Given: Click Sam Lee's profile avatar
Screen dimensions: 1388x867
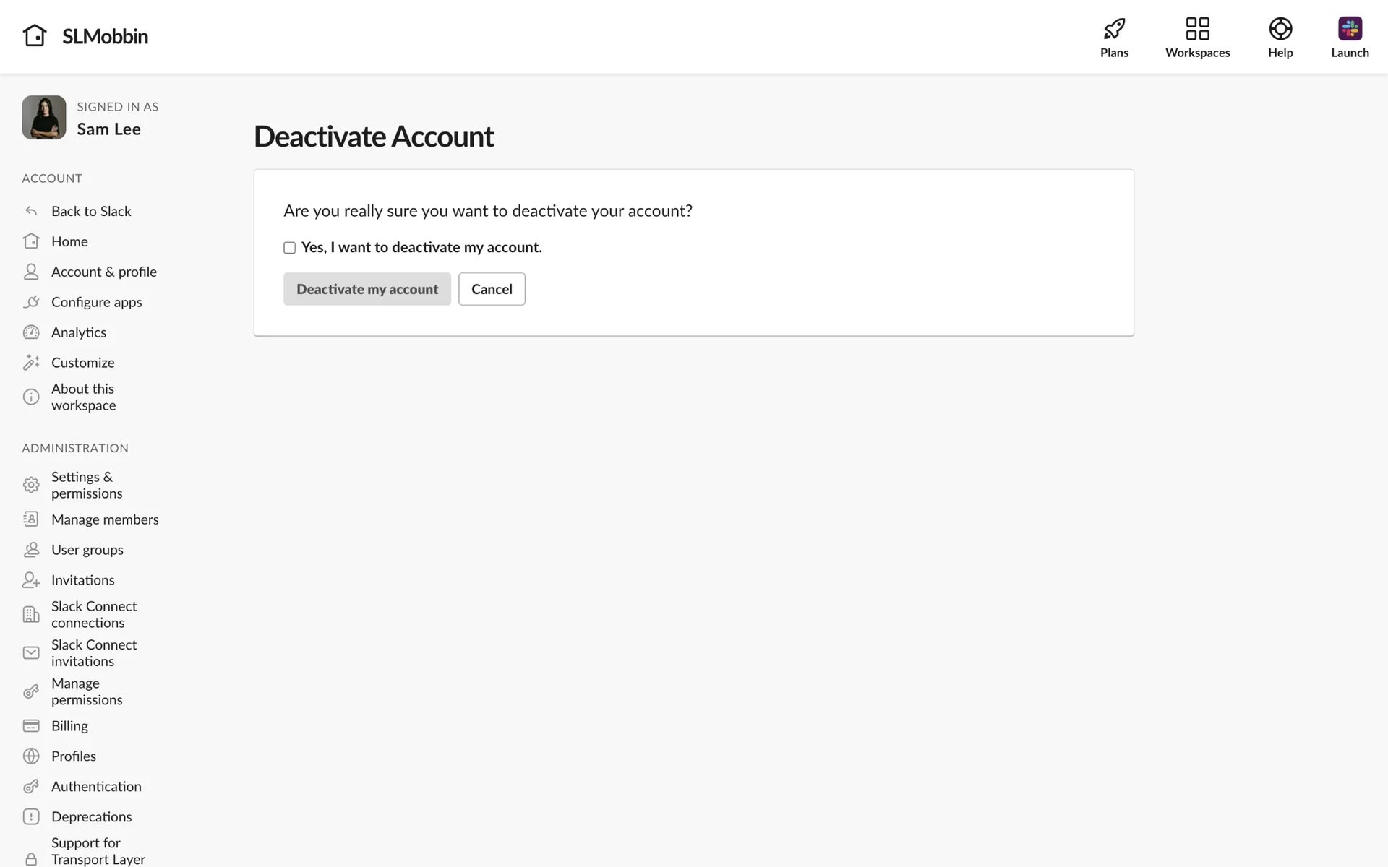Looking at the screenshot, I should (x=44, y=118).
